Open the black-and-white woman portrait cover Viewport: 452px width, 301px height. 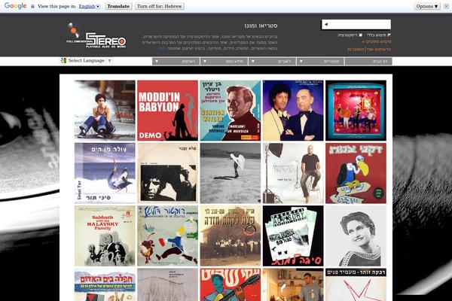click(x=356, y=236)
